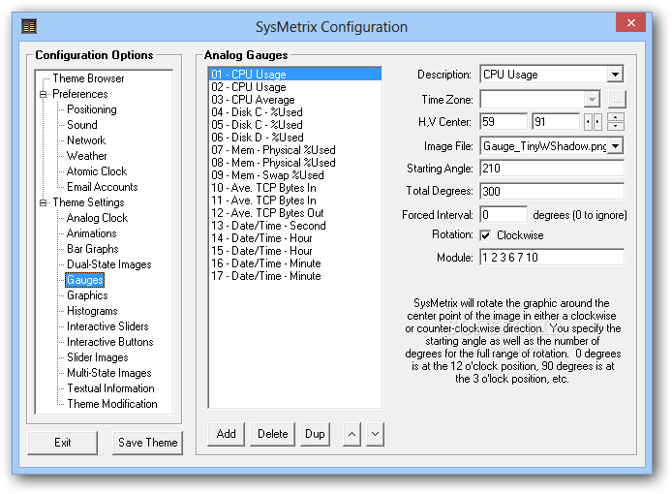Click the Starting Angle input field
Image resolution: width=672 pixels, height=494 pixels.
pyautogui.click(x=552, y=169)
